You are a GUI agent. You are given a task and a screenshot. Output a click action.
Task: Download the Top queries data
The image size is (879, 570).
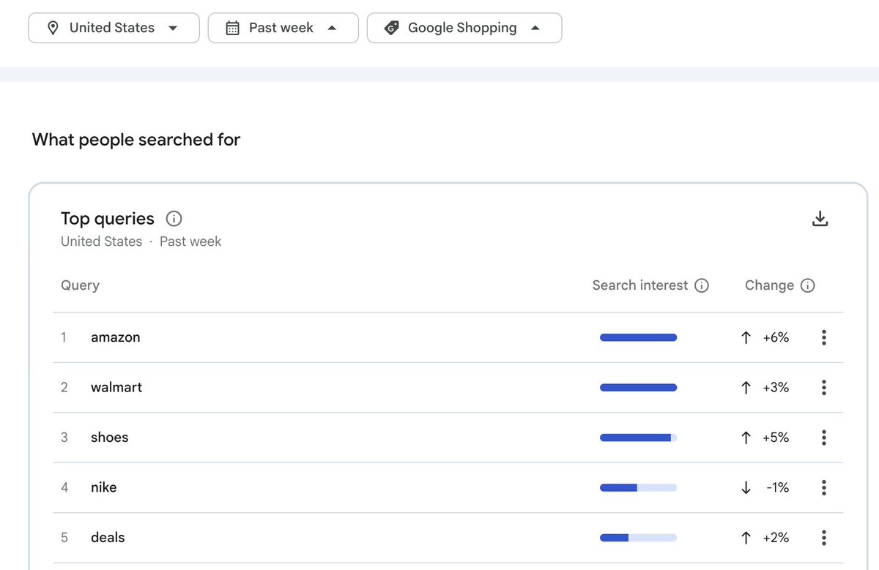(820, 219)
